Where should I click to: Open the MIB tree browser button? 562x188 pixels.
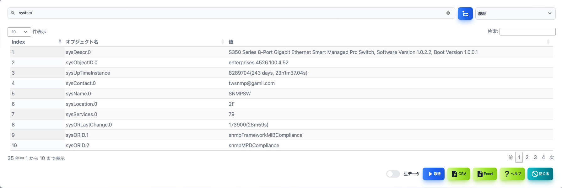coord(465,13)
